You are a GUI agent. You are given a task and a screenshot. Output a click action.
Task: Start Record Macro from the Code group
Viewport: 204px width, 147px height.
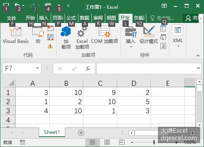coord(50,28)
